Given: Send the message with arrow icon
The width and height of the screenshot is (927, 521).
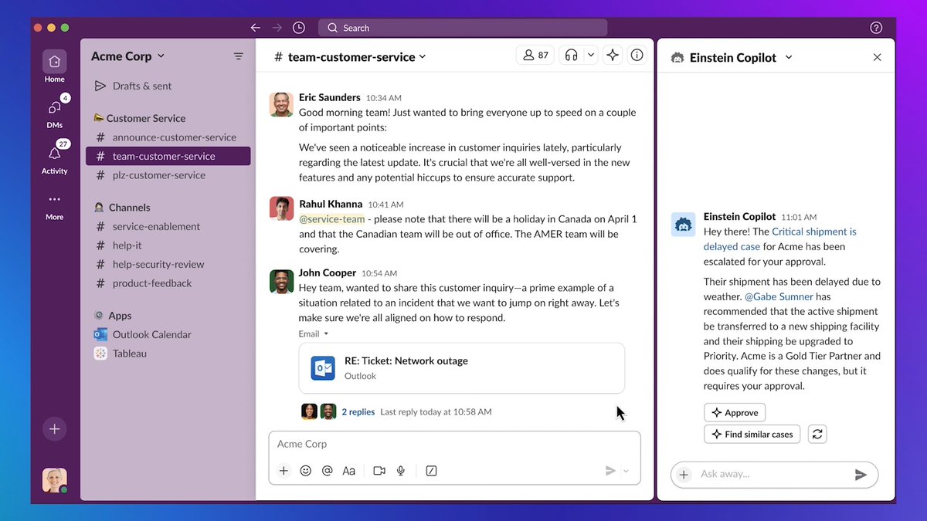Looking at the screenshot, I should pyautogui.click(x=610, y=471).
